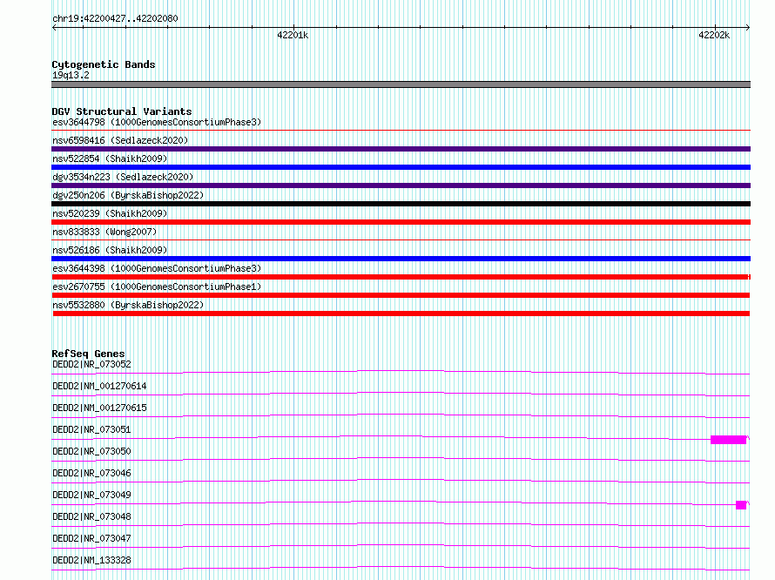Click the magenta exon block of NR_073051
The height and width of the screenshot is (580, 775).
tap(728, 440)
